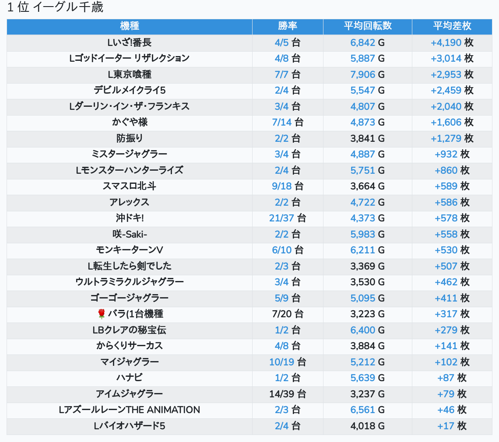Click average difference +17 枚
Screen dimensions: 499x442
click(x=452, y=426)
